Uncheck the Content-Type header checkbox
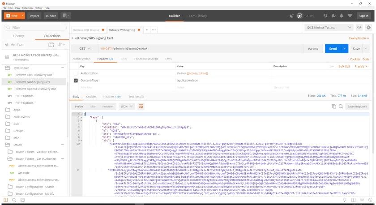Image resolution: width=376 pixels, height=205 pixels. coord(76,81)
